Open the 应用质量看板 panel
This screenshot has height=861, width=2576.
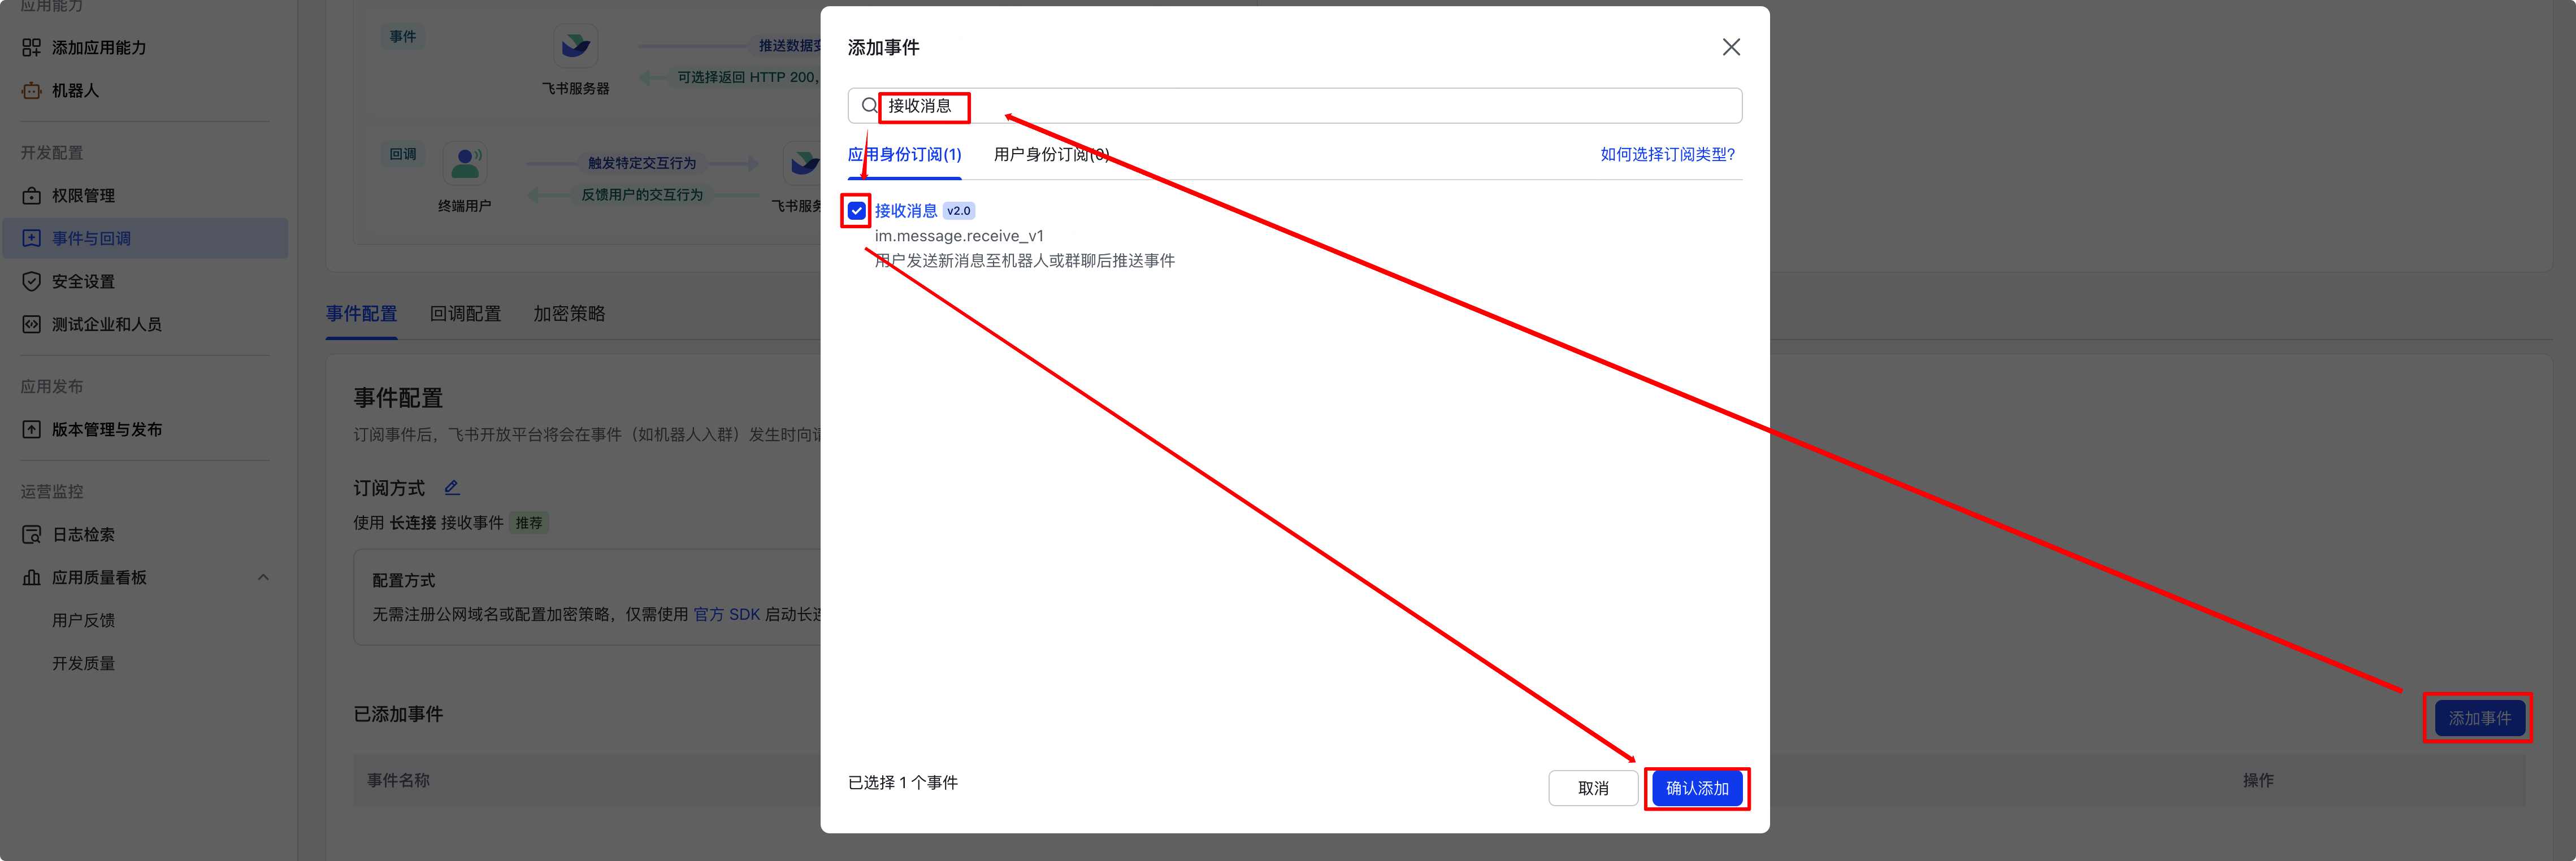point(99,577)
